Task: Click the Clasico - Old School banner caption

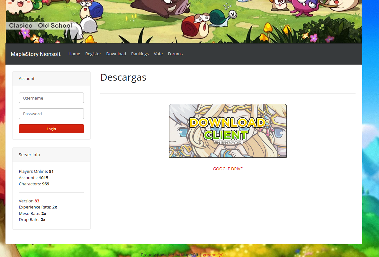Action: coord(41,26)
